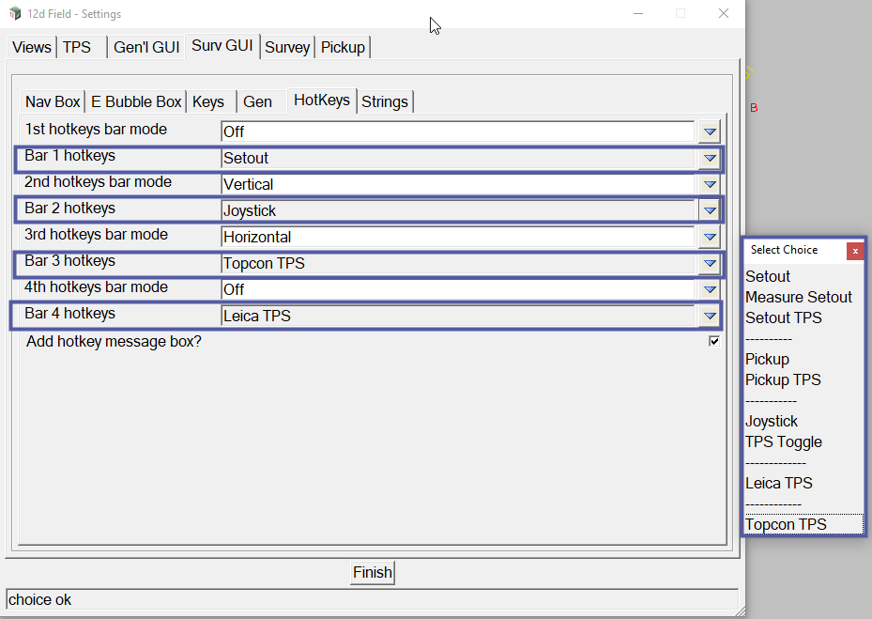Expand Bar 1 hotkeys dropdown arrow

(710, 158)
